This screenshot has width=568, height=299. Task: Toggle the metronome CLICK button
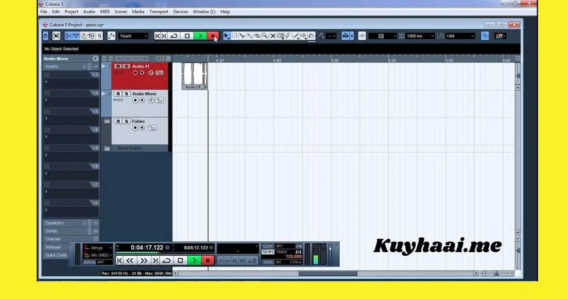tap(267, 246)
